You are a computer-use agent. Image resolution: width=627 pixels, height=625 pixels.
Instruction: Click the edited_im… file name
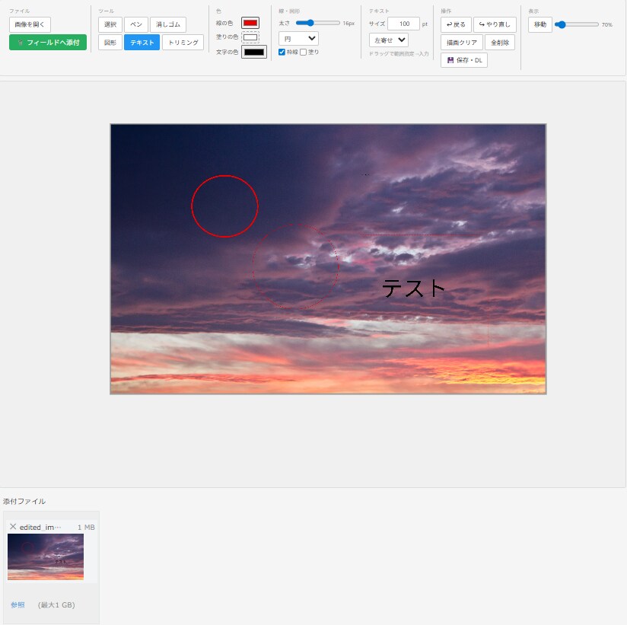point(40,527)
